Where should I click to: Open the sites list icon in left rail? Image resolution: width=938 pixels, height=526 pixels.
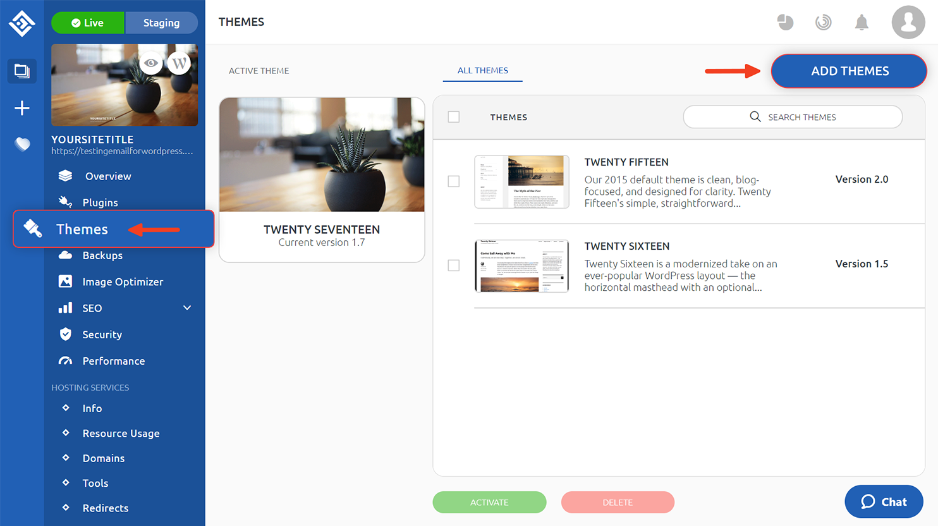click(x=22, y=71)
